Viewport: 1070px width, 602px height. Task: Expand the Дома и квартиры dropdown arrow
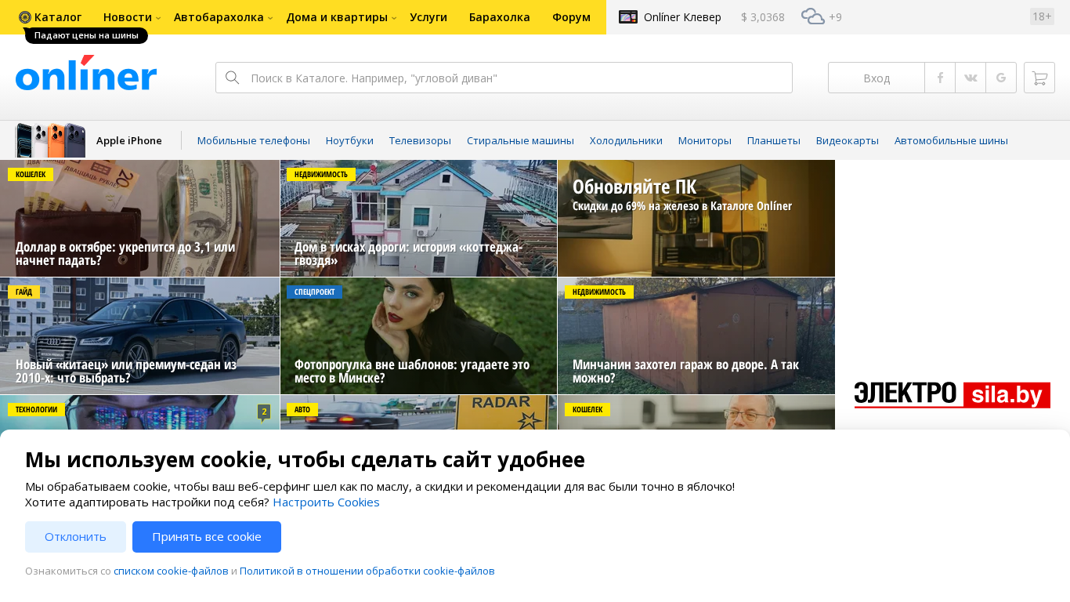tap(394, 18)
